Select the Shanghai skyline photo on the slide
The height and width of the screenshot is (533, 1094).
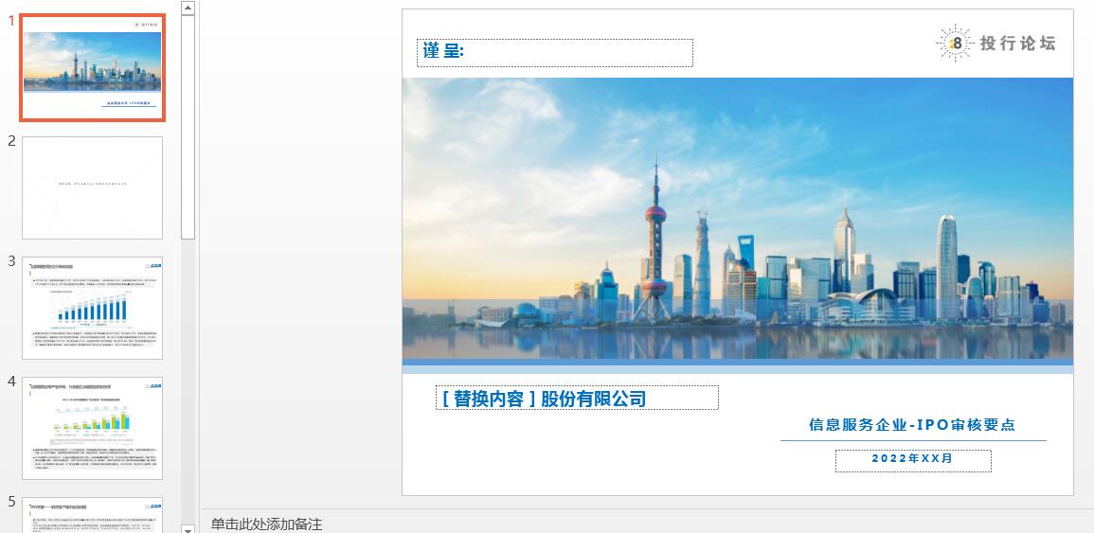[x=738, y=218]
